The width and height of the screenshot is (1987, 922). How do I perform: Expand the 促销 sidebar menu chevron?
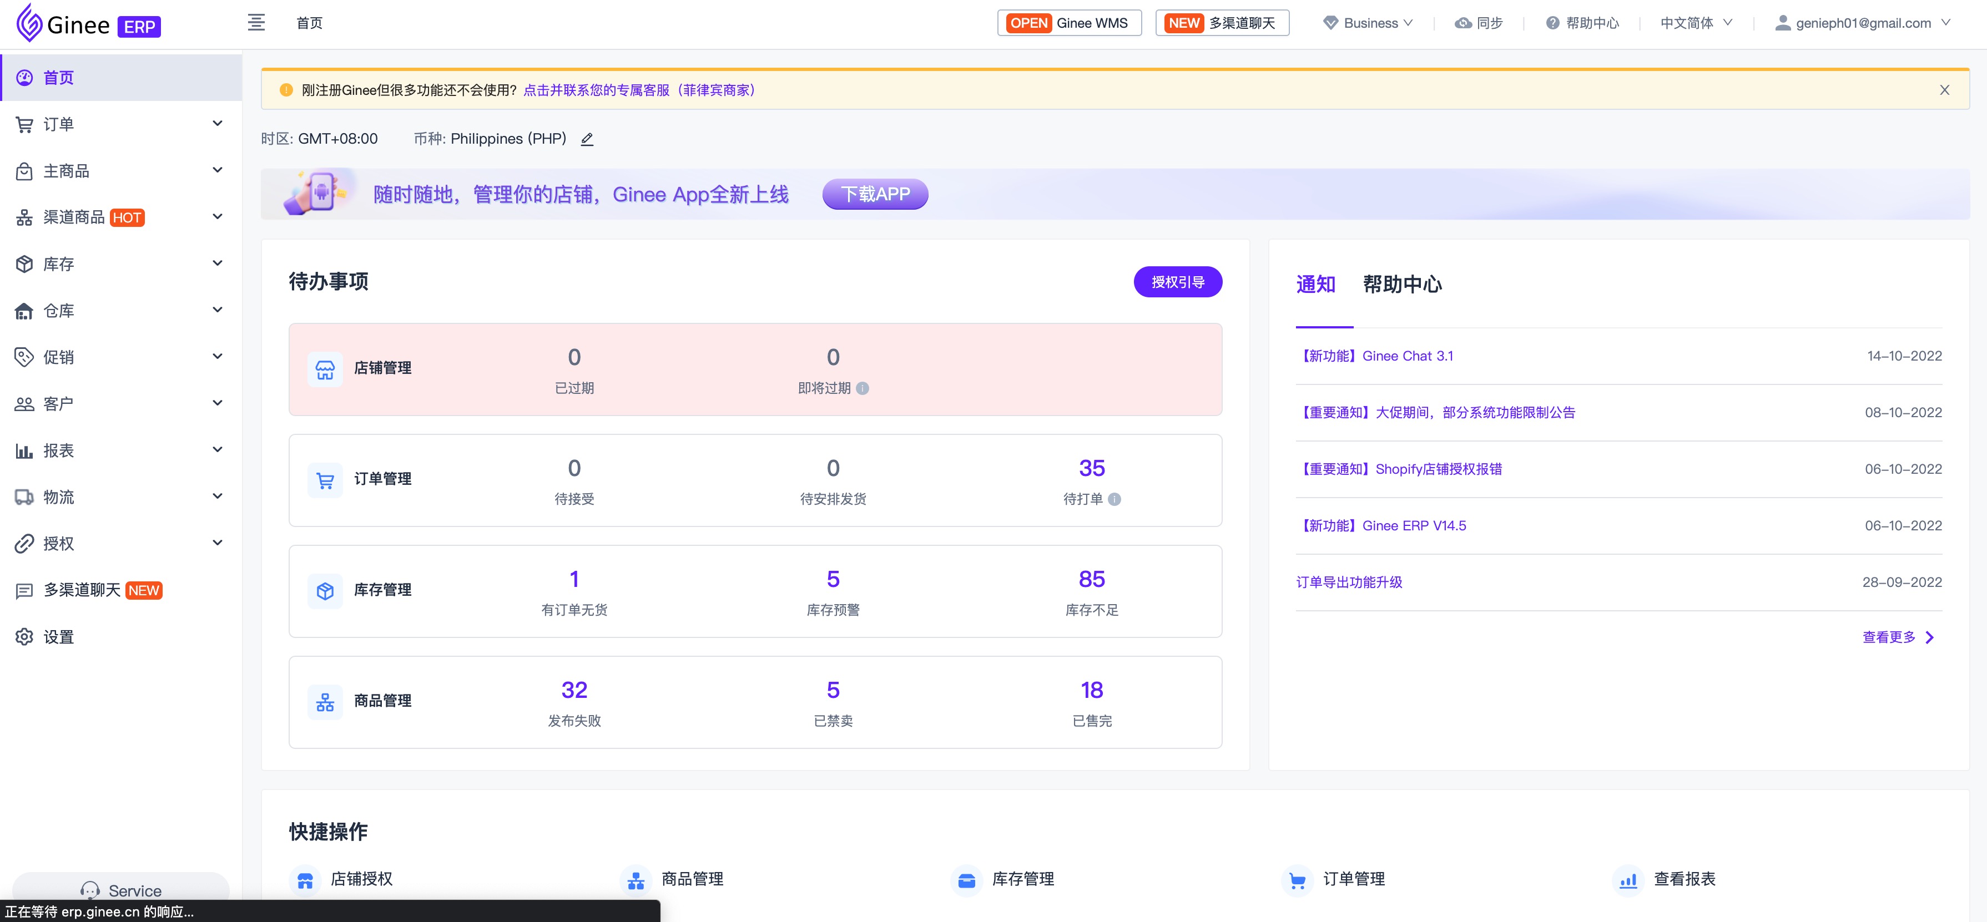click(x=218, y=356)
